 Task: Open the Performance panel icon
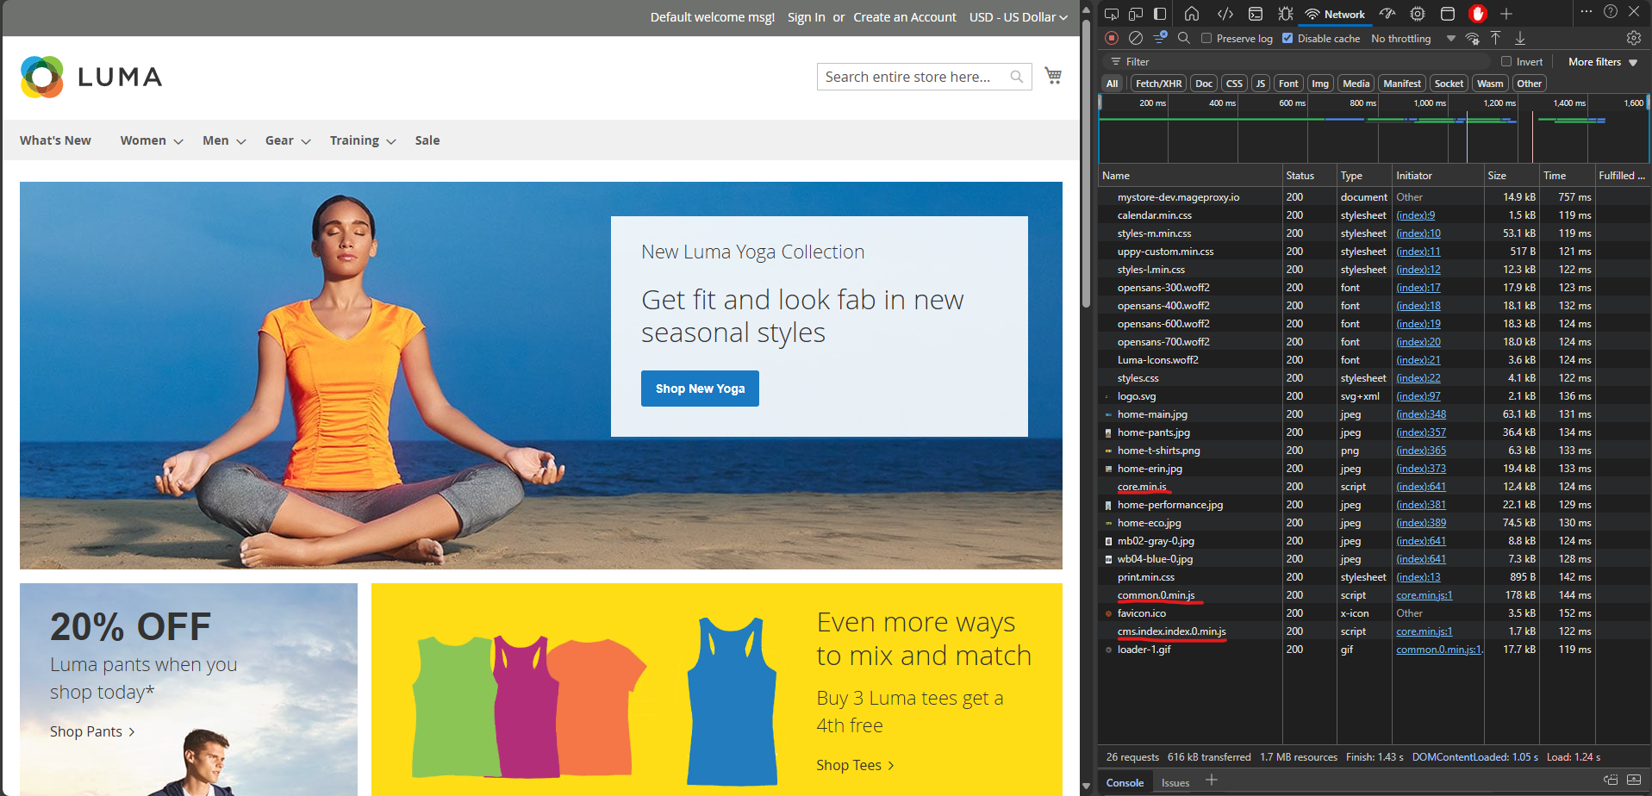[x=1387, y=14]
